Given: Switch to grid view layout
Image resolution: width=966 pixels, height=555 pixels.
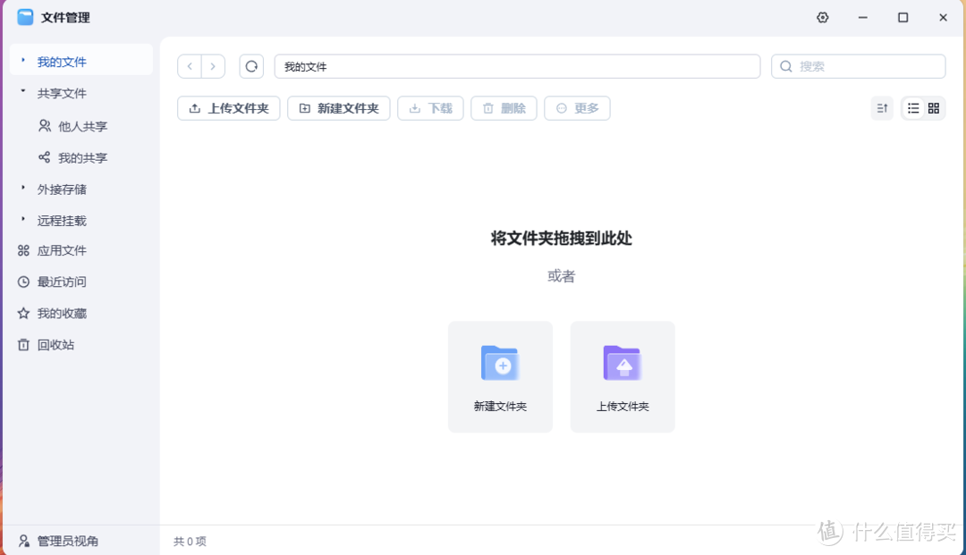Looking at the screenshot, I should [934, 107].
